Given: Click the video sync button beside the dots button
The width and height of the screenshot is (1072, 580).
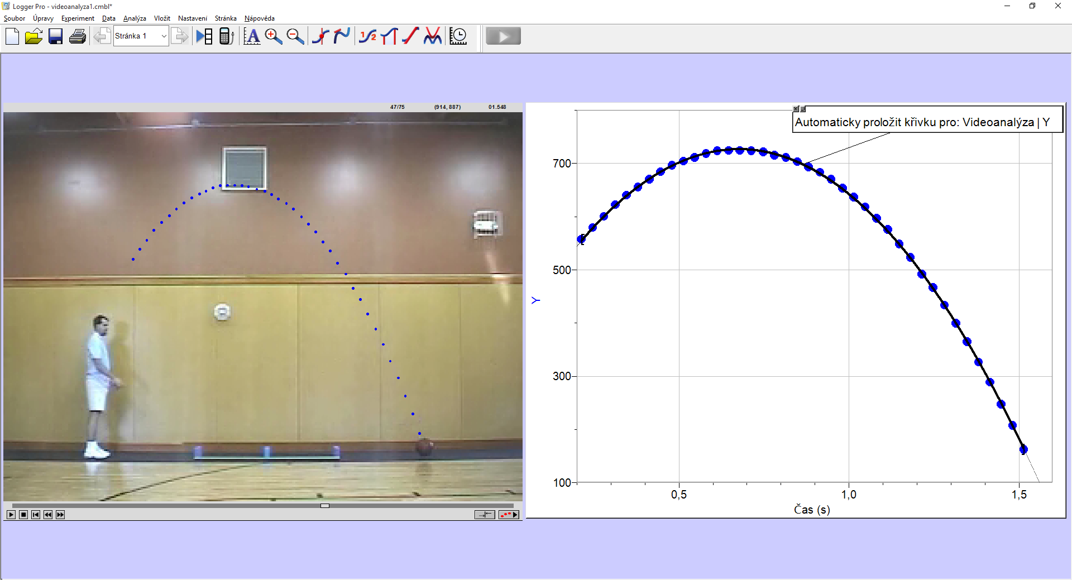Looking at the screenshot, I should pos(485,515).
